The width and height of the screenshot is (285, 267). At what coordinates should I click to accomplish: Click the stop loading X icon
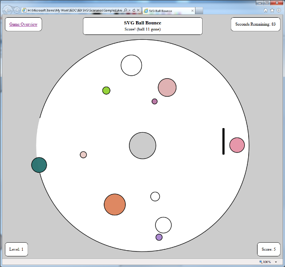(138, 10)
